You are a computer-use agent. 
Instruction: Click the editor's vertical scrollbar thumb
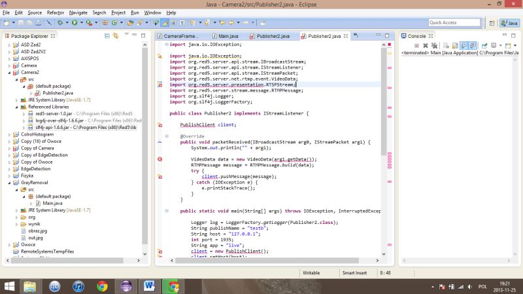(x=384, y=101)
